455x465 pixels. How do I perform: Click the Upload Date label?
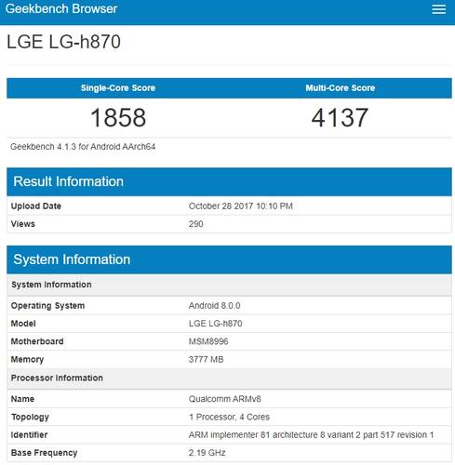tap(36, 206)
